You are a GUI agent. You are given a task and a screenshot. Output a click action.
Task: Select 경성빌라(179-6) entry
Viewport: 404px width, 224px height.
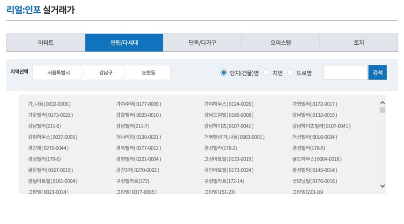pyautogui.click(x=44, y=159)
